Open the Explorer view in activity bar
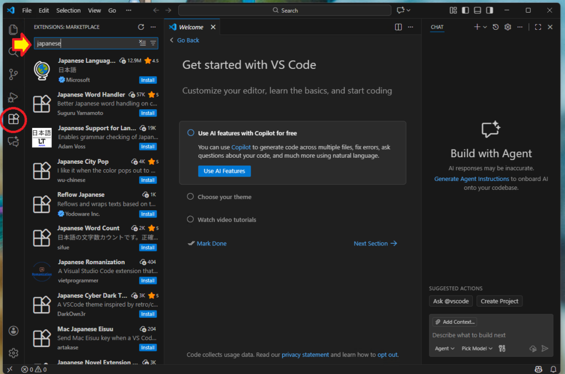 pos(13,30)
